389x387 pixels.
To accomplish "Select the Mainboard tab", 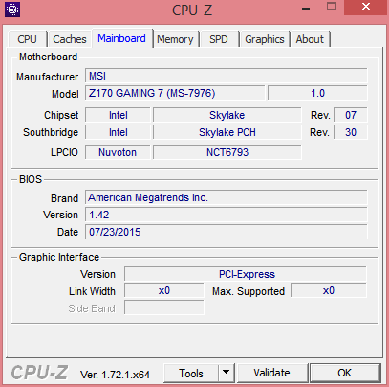I will pos(121,38).
